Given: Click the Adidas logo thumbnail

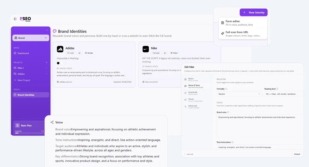Looking at the screenshot, I should tap(60, 49).
